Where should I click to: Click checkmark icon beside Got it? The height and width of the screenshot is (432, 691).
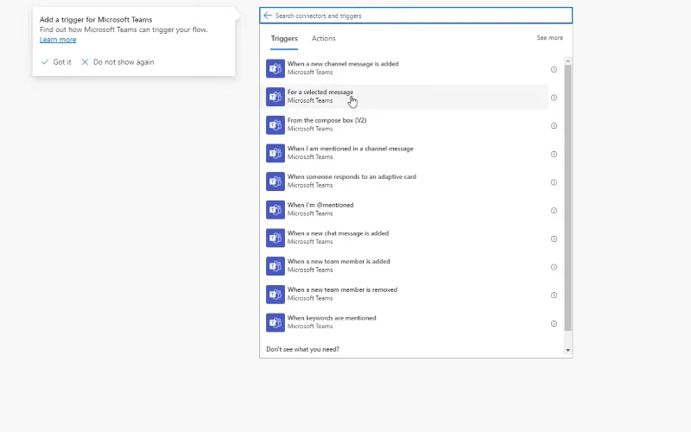45,61
